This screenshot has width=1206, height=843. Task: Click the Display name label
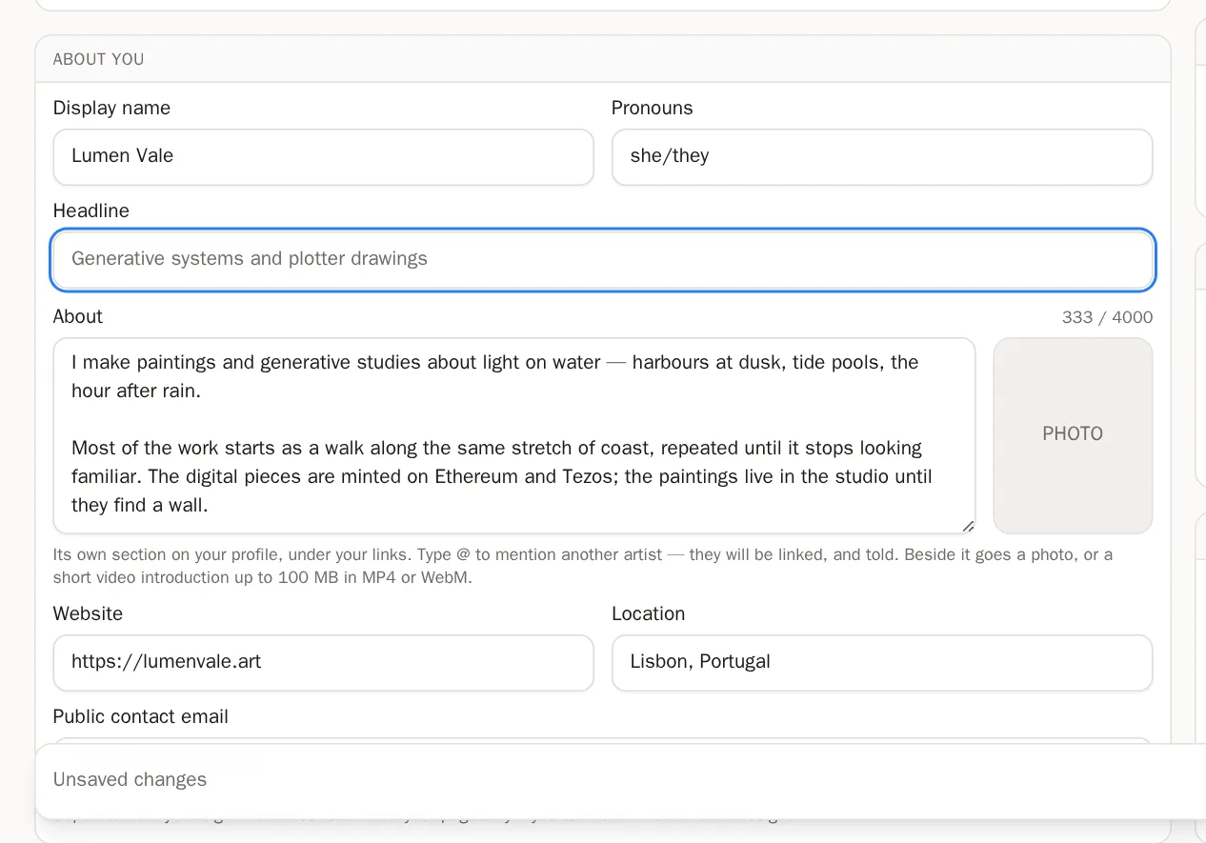(111, 108)
